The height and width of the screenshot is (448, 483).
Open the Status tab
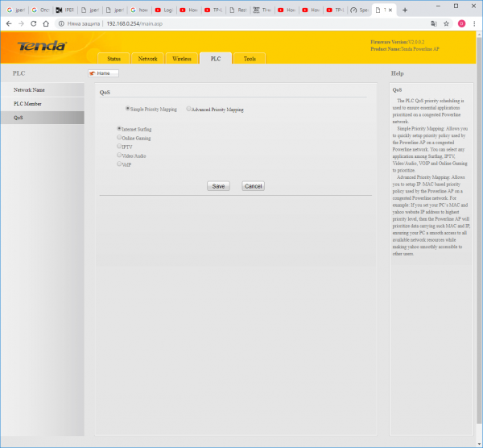tap(114, 59)
